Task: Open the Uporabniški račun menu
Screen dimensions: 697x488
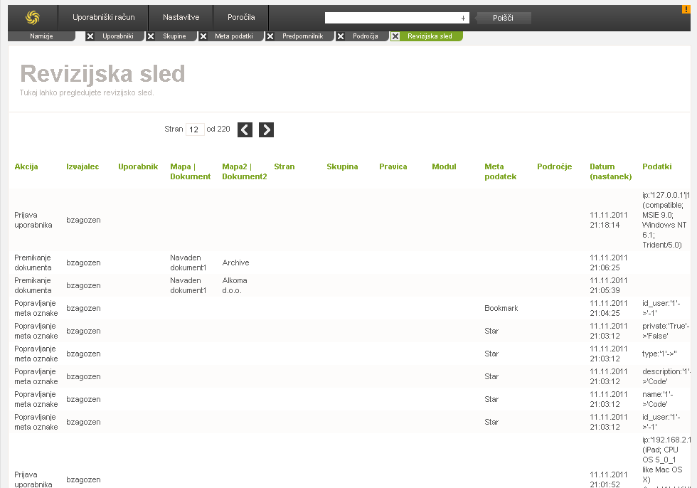Action: tap(104, 17)
